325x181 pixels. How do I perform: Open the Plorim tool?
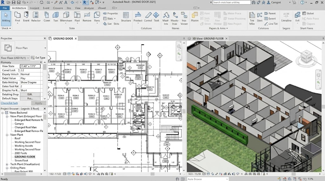(x=195, y=17)
